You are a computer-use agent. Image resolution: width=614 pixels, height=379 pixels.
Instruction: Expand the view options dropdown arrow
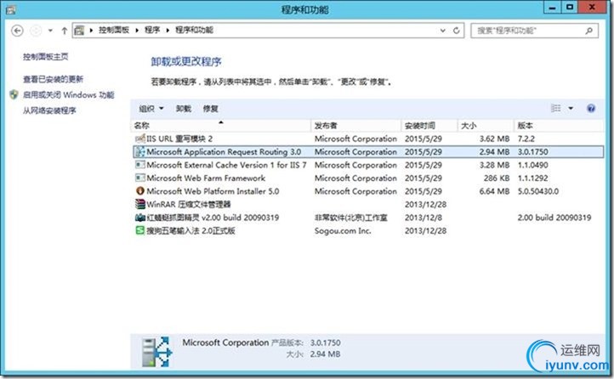pyautogui.click(x=571, y=108)
